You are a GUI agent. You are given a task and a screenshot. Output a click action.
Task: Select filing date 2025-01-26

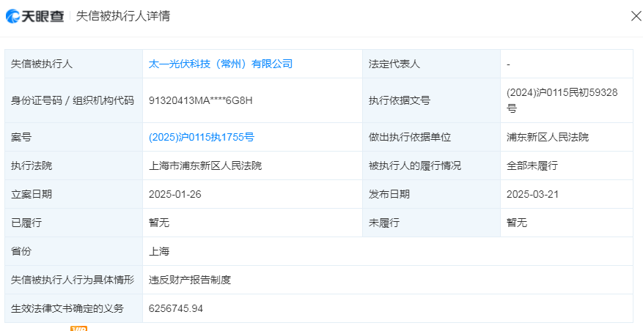pyautogui.click(x=174, y=194)
